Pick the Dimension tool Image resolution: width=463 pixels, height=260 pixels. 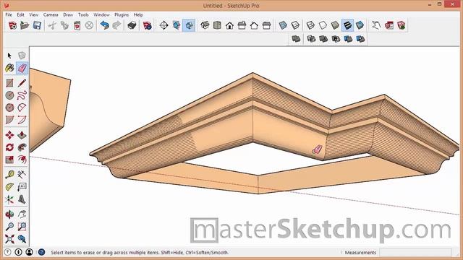(x=22, y=175)
